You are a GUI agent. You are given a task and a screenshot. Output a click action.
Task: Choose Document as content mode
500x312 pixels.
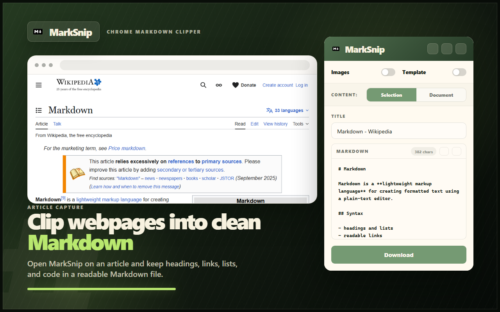coord(441,95)
